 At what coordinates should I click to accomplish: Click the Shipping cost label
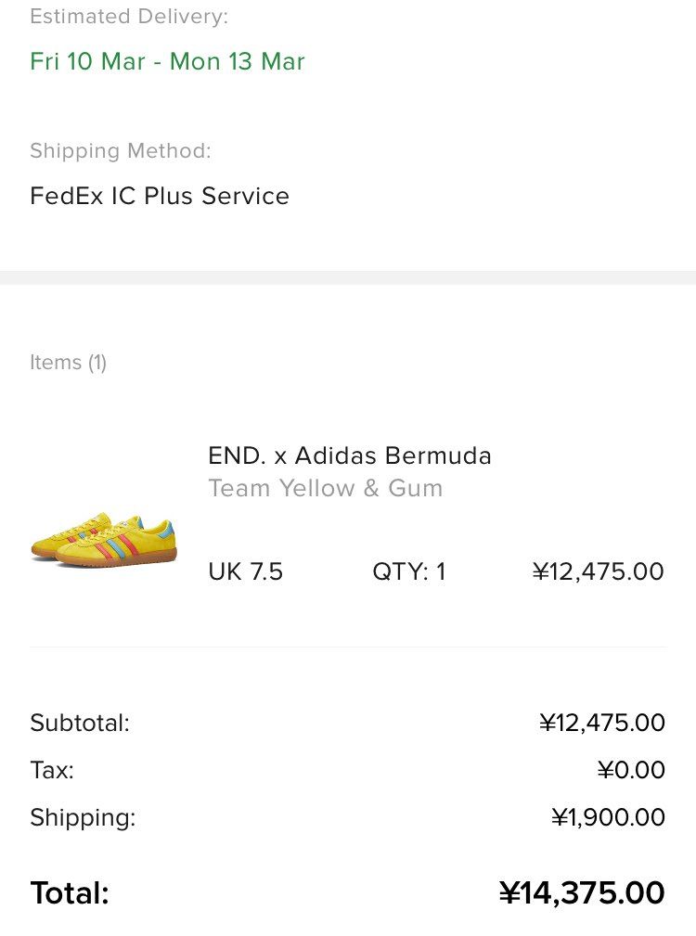point(83,817)
